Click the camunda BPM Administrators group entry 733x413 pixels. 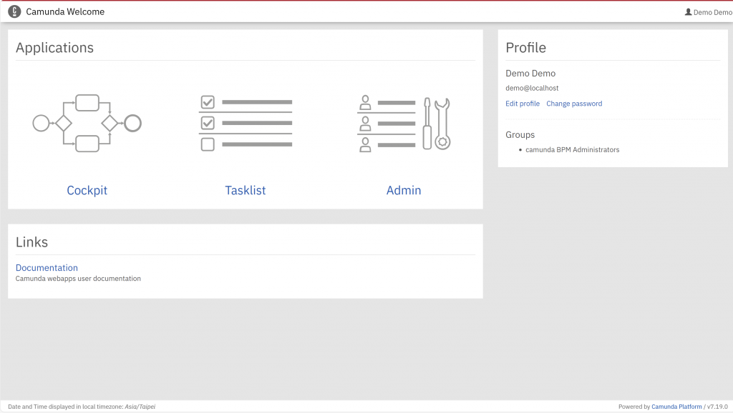pyautogui.click(x=572, y=150)
